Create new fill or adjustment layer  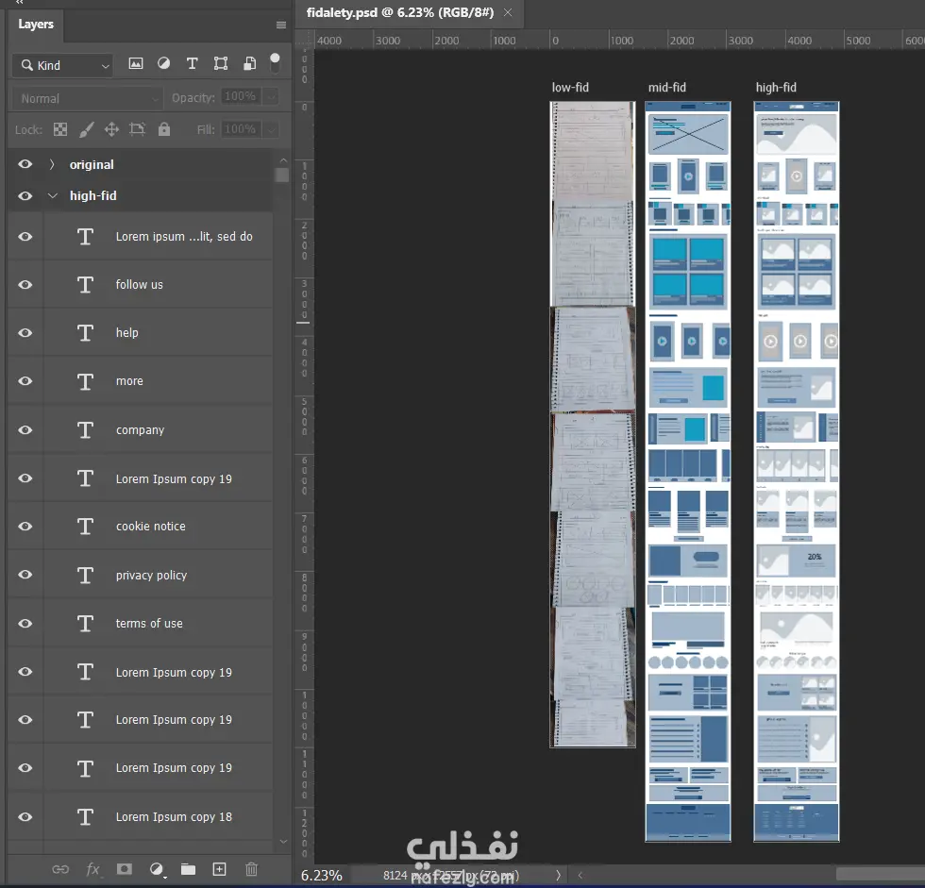click(x=157, y=869)
